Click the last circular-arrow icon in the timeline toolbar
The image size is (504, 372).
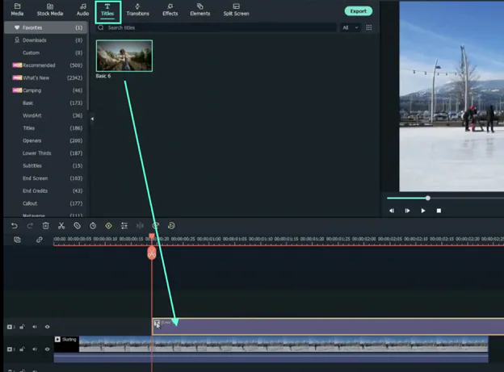[171, 226]
